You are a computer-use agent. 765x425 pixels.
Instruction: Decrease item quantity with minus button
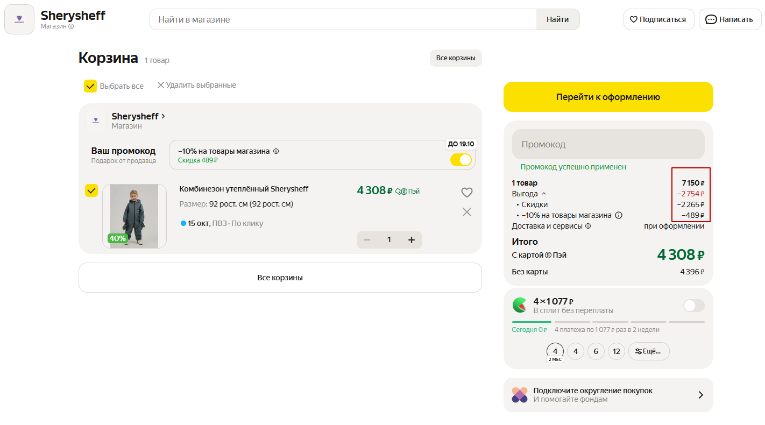(x=367, y=240)
